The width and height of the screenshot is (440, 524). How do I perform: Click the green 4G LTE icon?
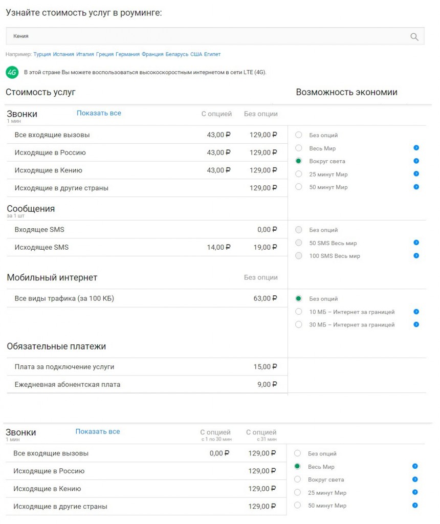pos(12,72)
